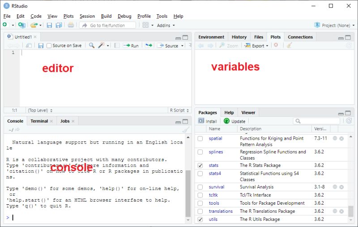Click clear all plots broom icon
Screen dimensions: 358x227
tap(290, 45)
